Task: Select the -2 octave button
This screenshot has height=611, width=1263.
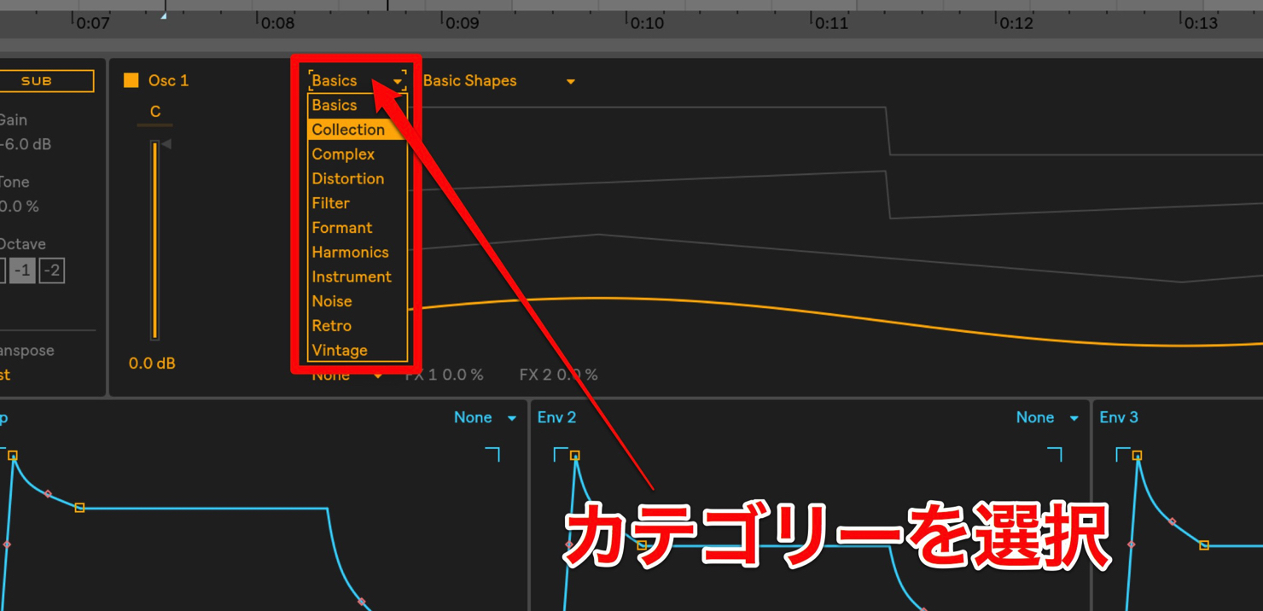Action: [52, 271]
